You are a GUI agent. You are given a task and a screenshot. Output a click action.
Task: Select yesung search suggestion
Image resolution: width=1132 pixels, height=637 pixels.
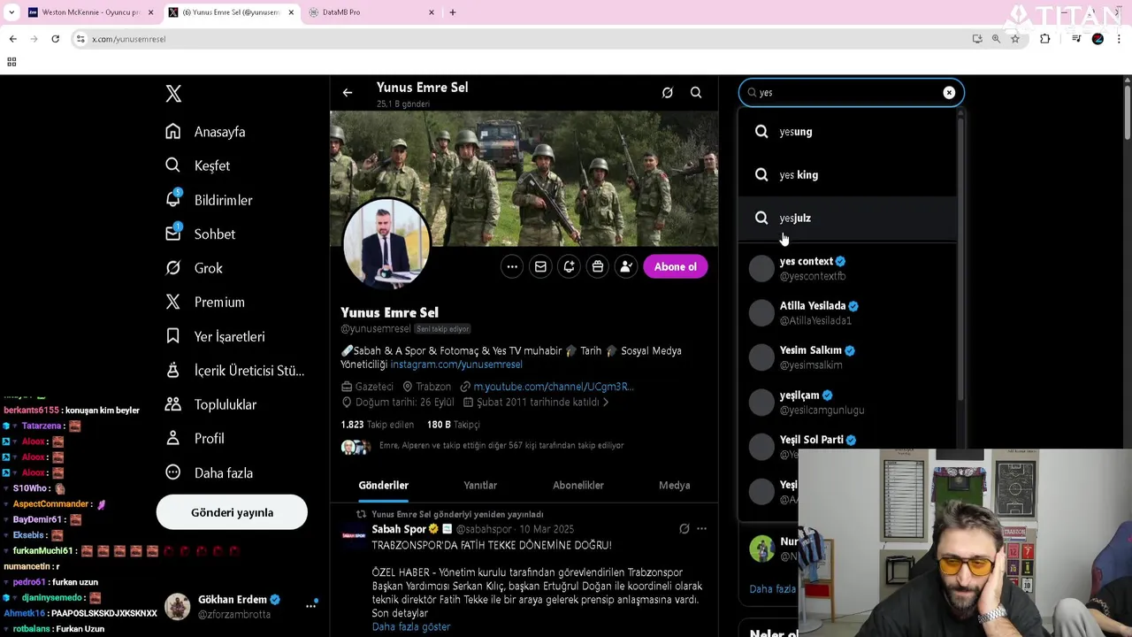[848, 132]
